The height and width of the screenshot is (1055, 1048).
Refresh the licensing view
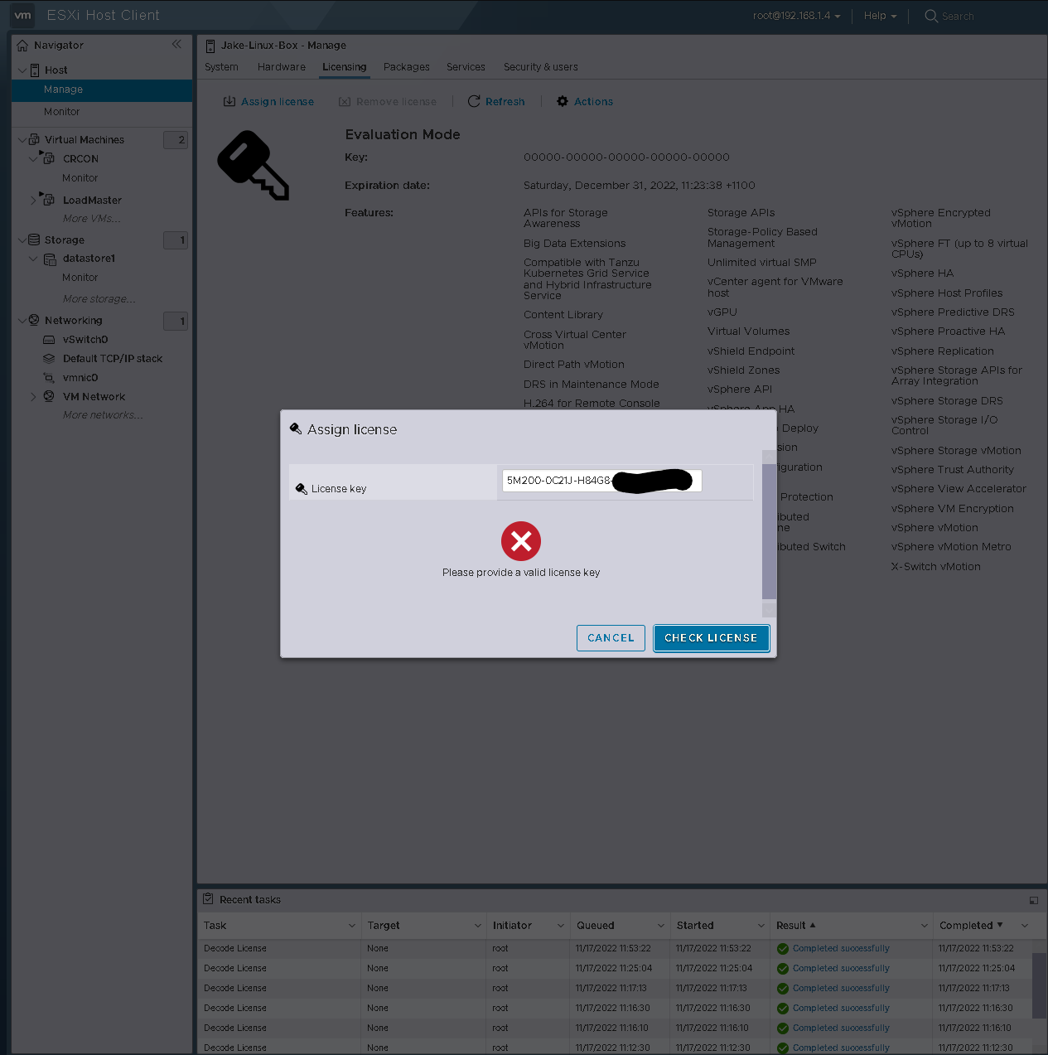tap(473, 100)
